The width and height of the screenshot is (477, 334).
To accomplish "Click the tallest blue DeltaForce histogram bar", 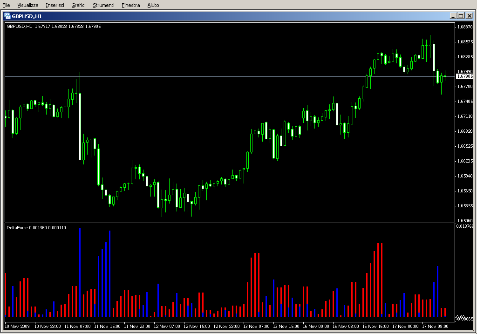I will coord(80,273).
